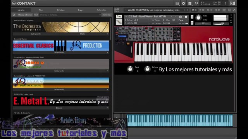Image resolution: width=248 pixels, height=139 pixels.
Task: Open the Purge dropdown menu
Action: pos(183,20)
